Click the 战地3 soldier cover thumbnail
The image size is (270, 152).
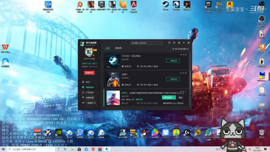(x=113, y=79)
